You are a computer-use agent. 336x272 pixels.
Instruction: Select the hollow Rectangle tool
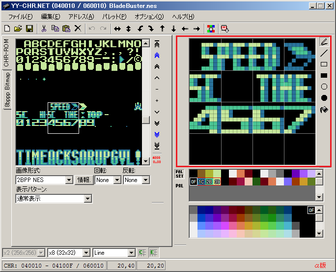(x=324, y=64)
